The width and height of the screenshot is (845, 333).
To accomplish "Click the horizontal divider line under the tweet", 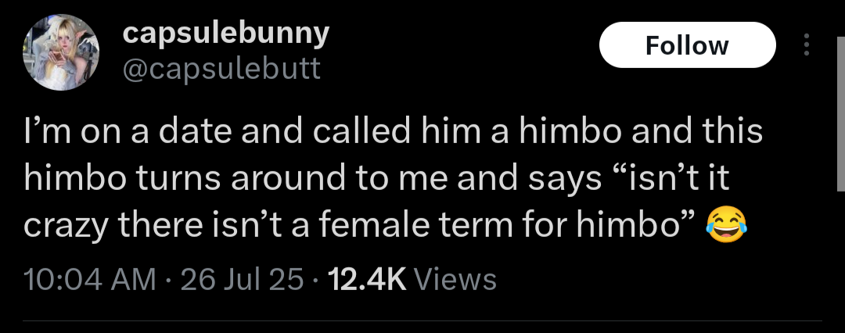I will tap(422, 320).
